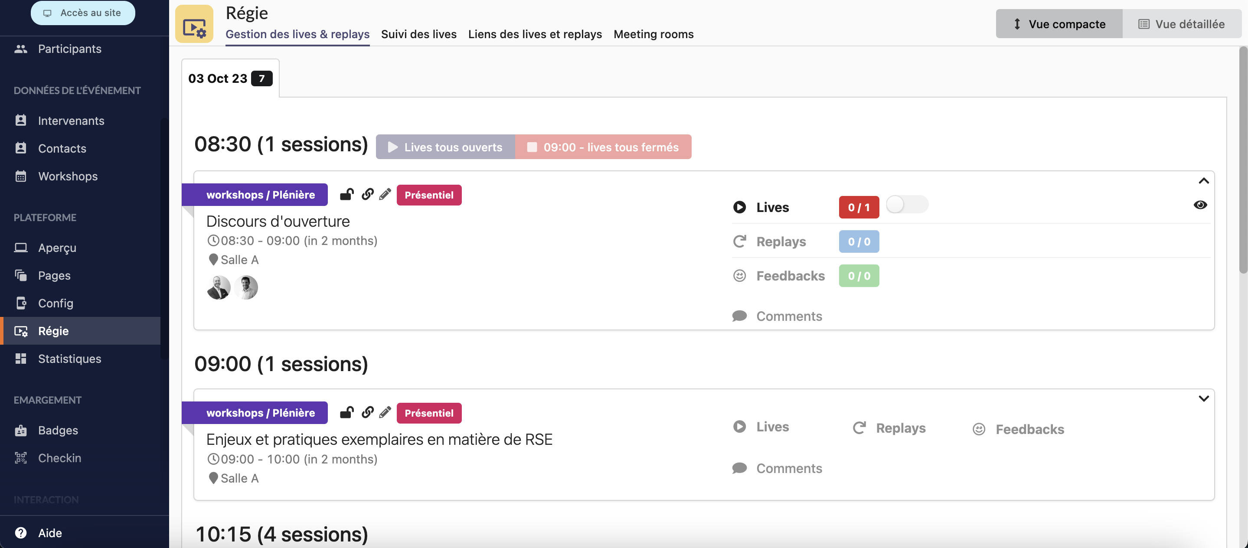Image resolution: width=1248 pixels, height=548 pixels.
Task: Open Checkin in the sidebar
Action: [59, 458]
